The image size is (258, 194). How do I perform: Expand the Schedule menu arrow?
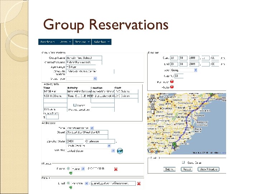coord(109,42)
